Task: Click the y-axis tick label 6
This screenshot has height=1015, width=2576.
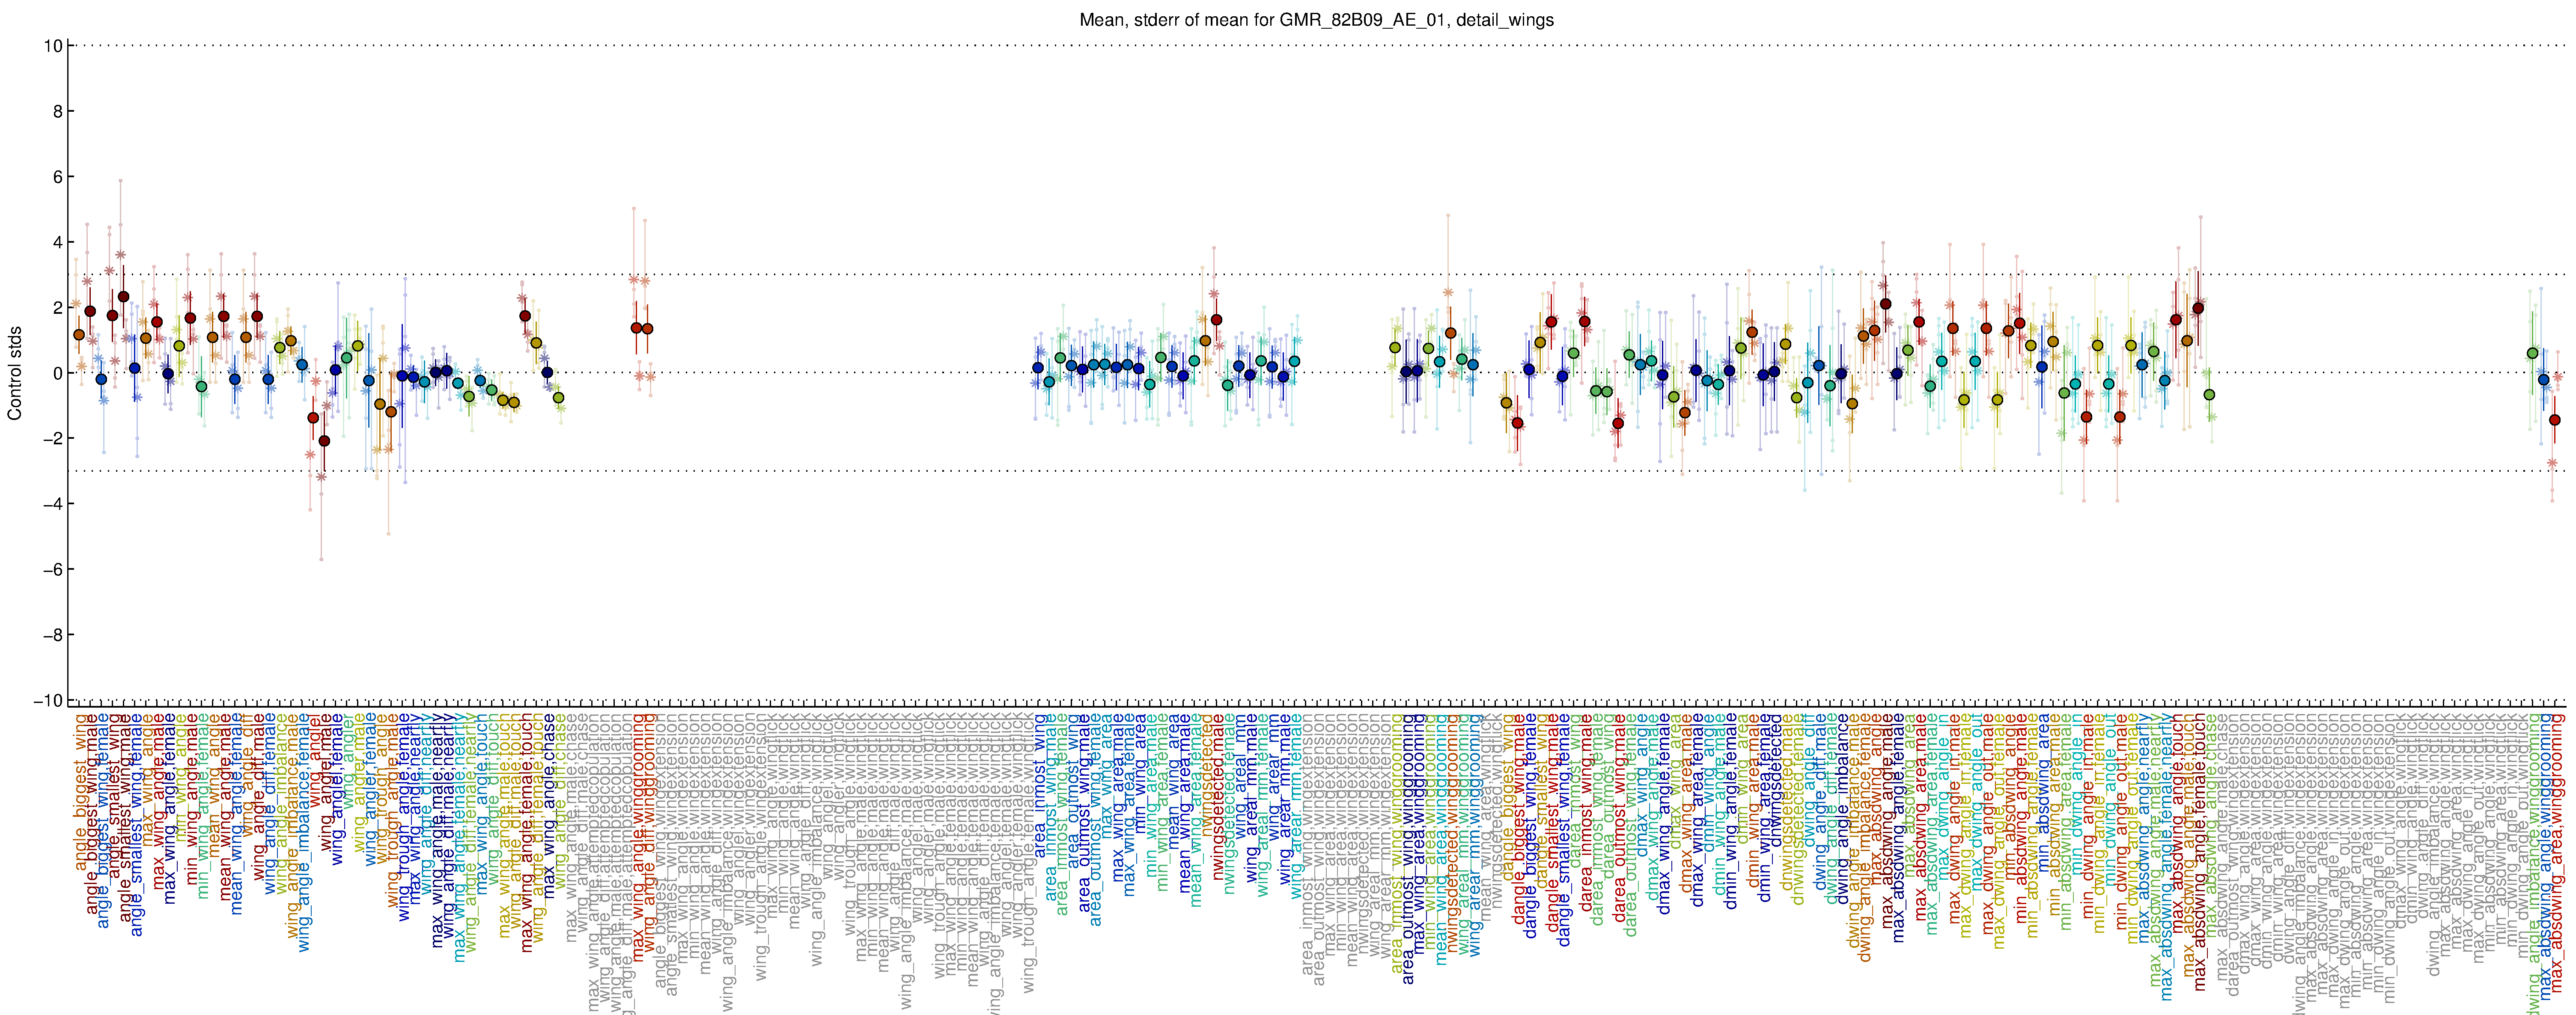Action: [x=58, y=177]
